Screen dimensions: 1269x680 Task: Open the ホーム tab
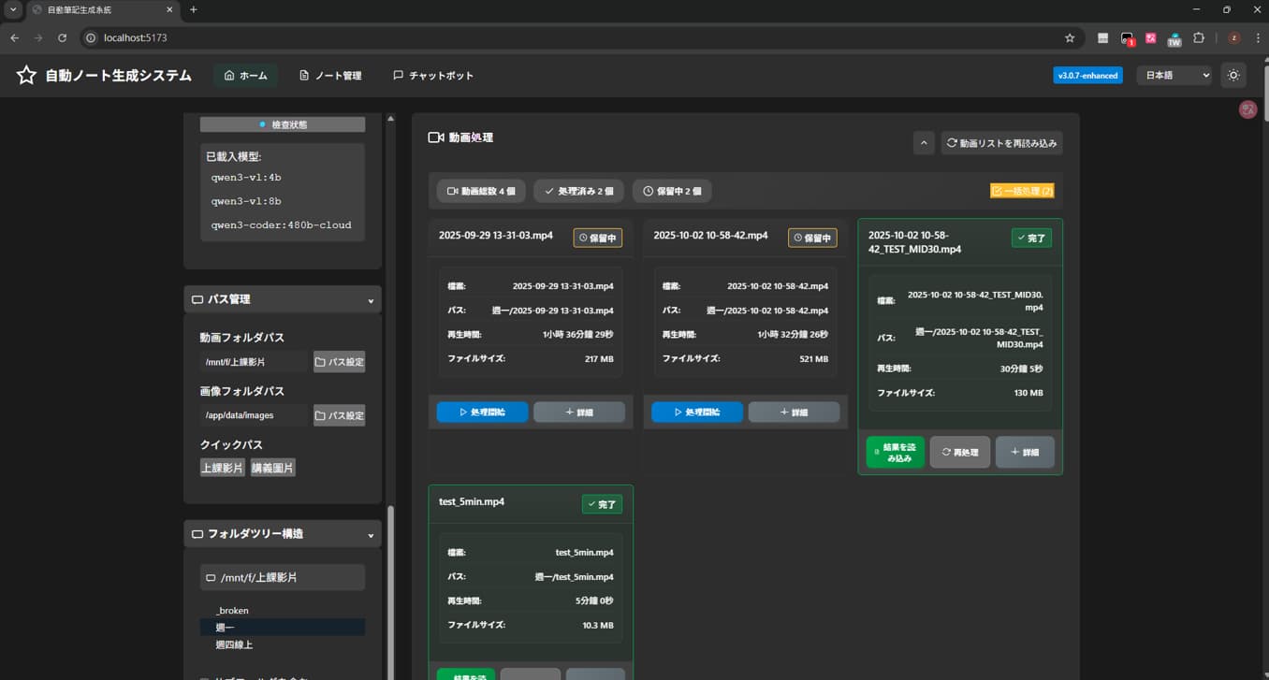point(245,76)
